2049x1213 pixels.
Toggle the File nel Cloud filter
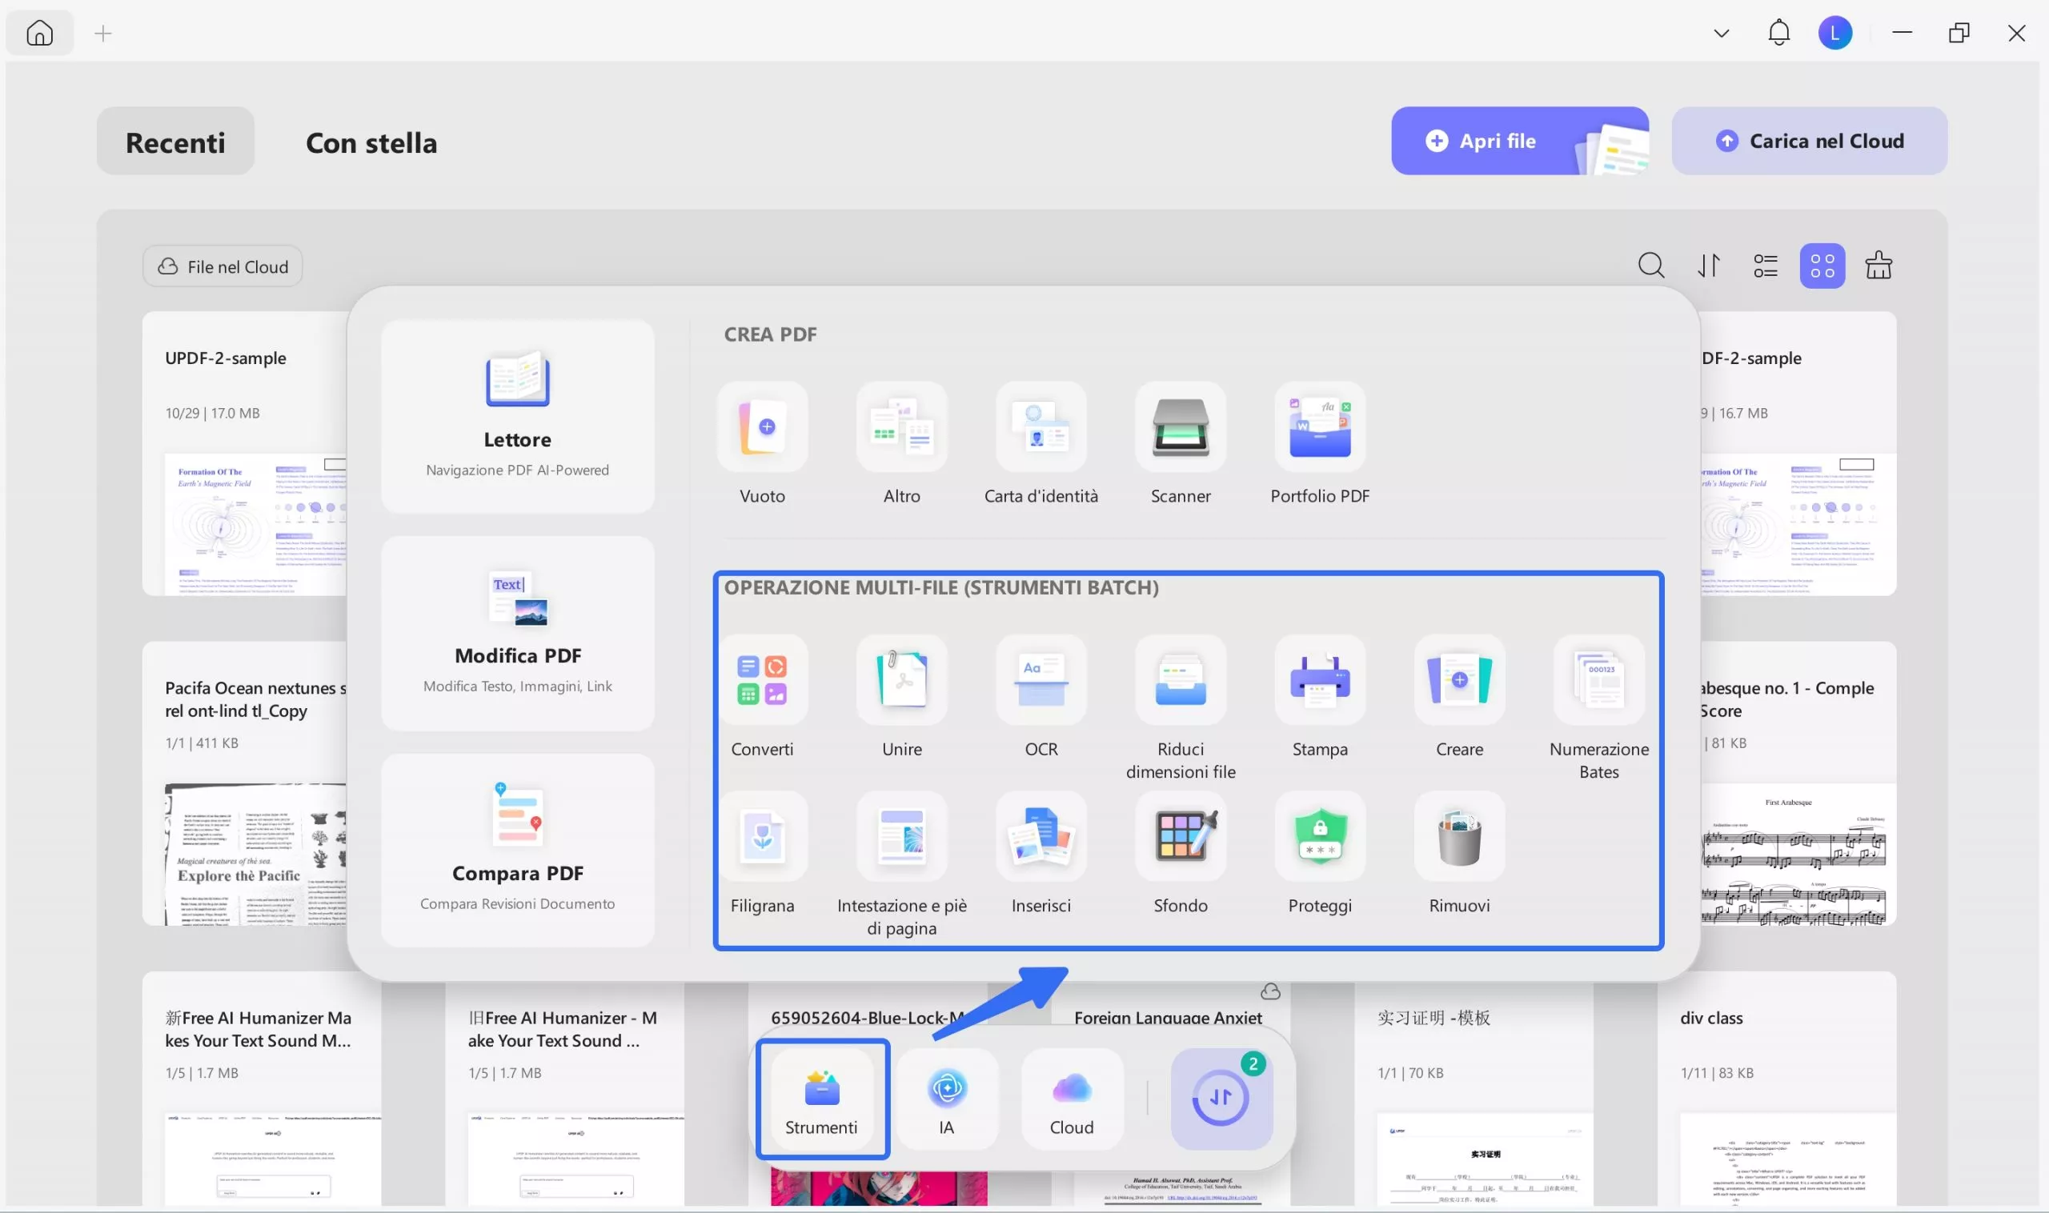[x=223, y=266]
